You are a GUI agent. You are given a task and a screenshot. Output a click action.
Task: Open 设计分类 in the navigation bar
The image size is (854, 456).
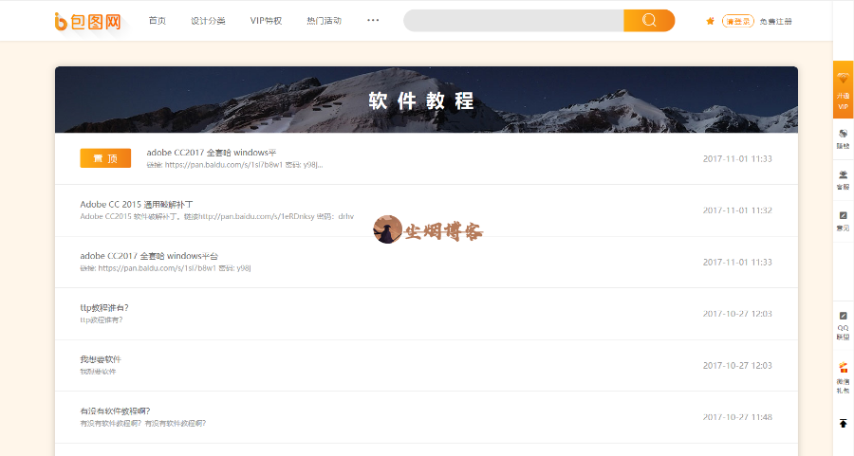coord(208,21)
